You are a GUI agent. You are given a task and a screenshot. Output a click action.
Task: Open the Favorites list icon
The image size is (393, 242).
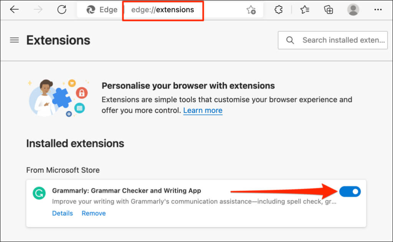click(305, 10)
